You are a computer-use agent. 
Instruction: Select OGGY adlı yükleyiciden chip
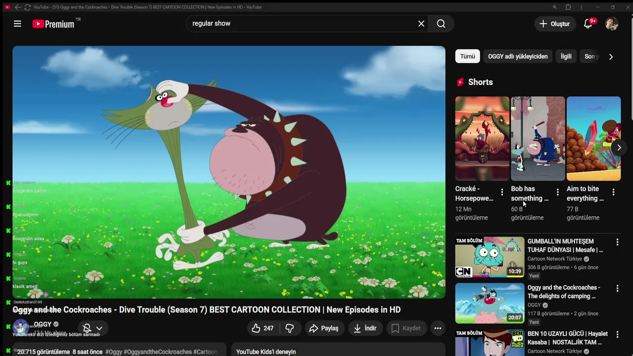point(518,56)
